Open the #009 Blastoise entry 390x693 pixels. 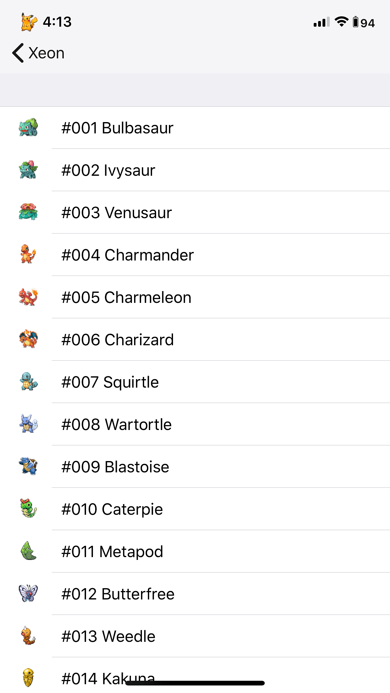(x=195, y=466)
